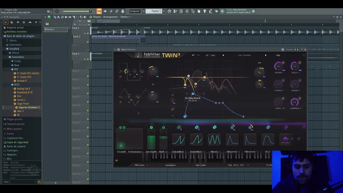This screenshot has height=193, width=343.
Task: Select Kontakt 8 in VST list
Action: click(x=22, y=81)
